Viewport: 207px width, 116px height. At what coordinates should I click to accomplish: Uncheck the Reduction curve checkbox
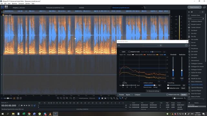point(168,88)
